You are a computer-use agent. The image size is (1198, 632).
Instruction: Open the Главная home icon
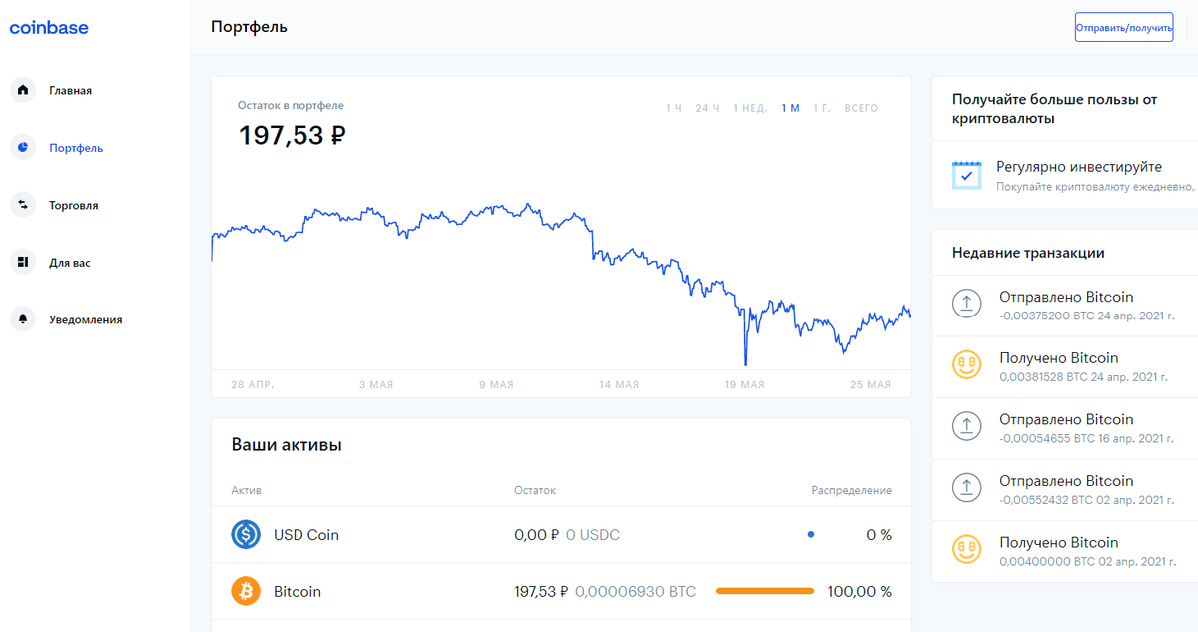(23, 90)
